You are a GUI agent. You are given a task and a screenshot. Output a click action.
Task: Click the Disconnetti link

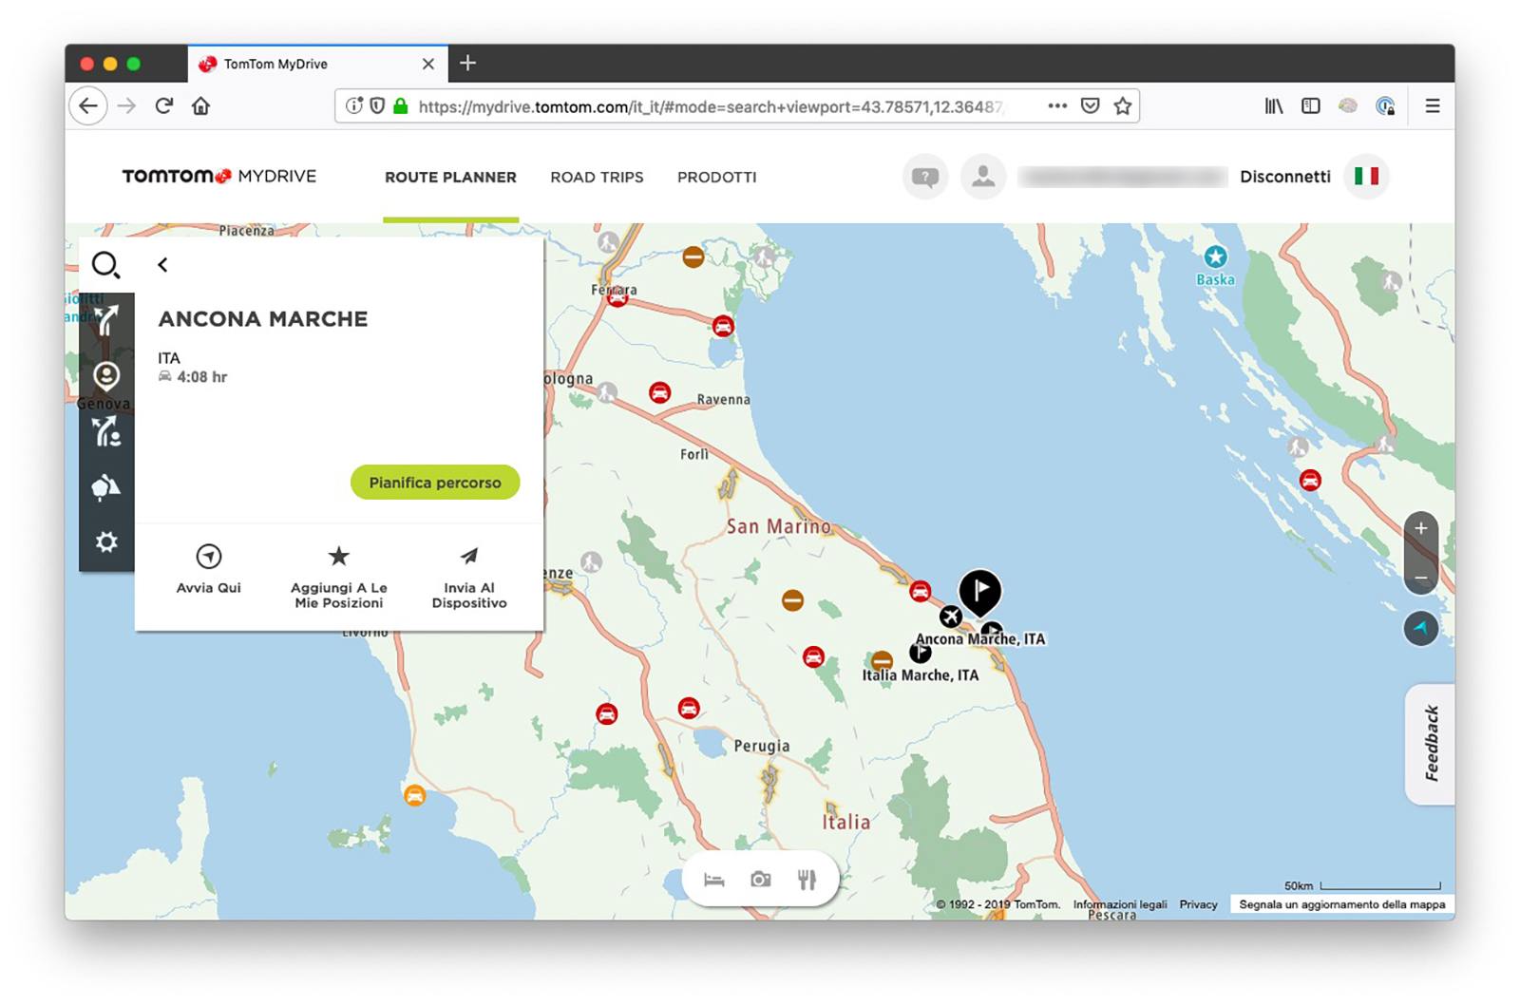pos(1284,177)
